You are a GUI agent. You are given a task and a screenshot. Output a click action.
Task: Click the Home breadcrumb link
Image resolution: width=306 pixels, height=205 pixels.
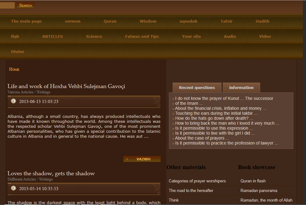[14, 69]
